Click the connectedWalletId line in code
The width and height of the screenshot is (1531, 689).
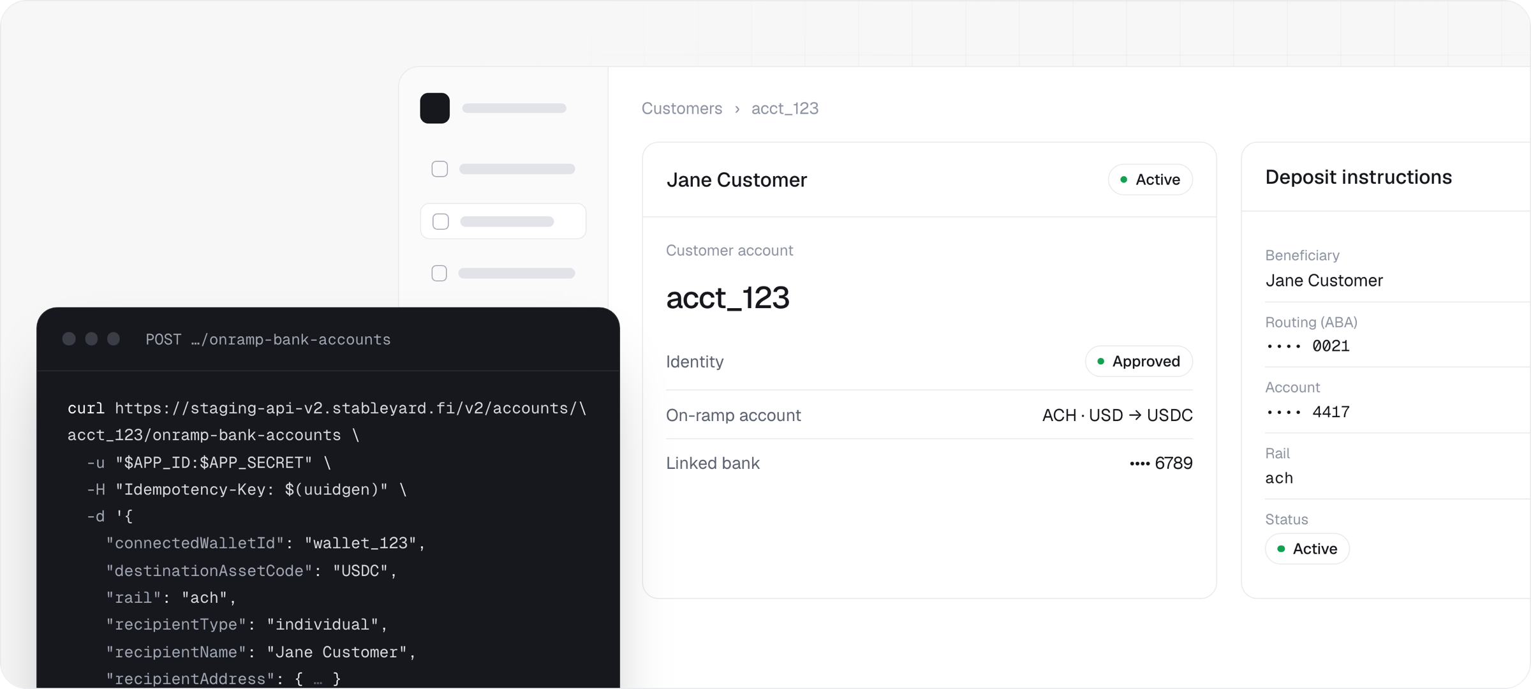click(x=265, y=543)
